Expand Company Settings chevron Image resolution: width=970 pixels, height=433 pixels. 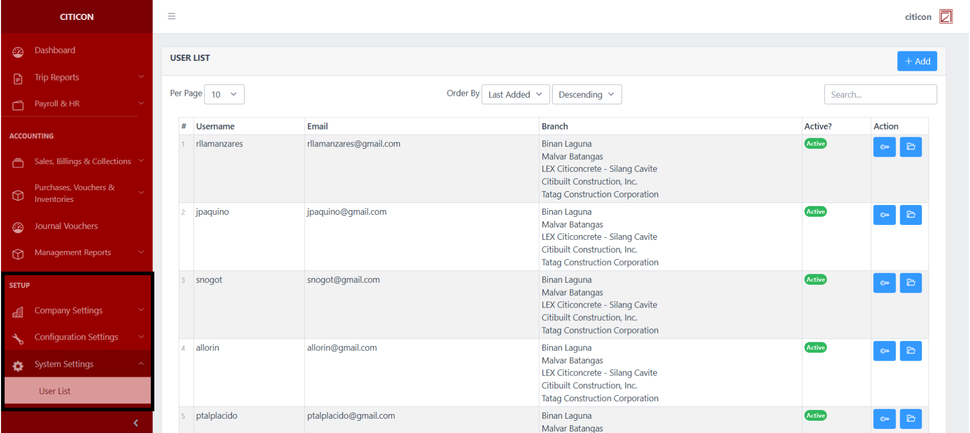141,310
